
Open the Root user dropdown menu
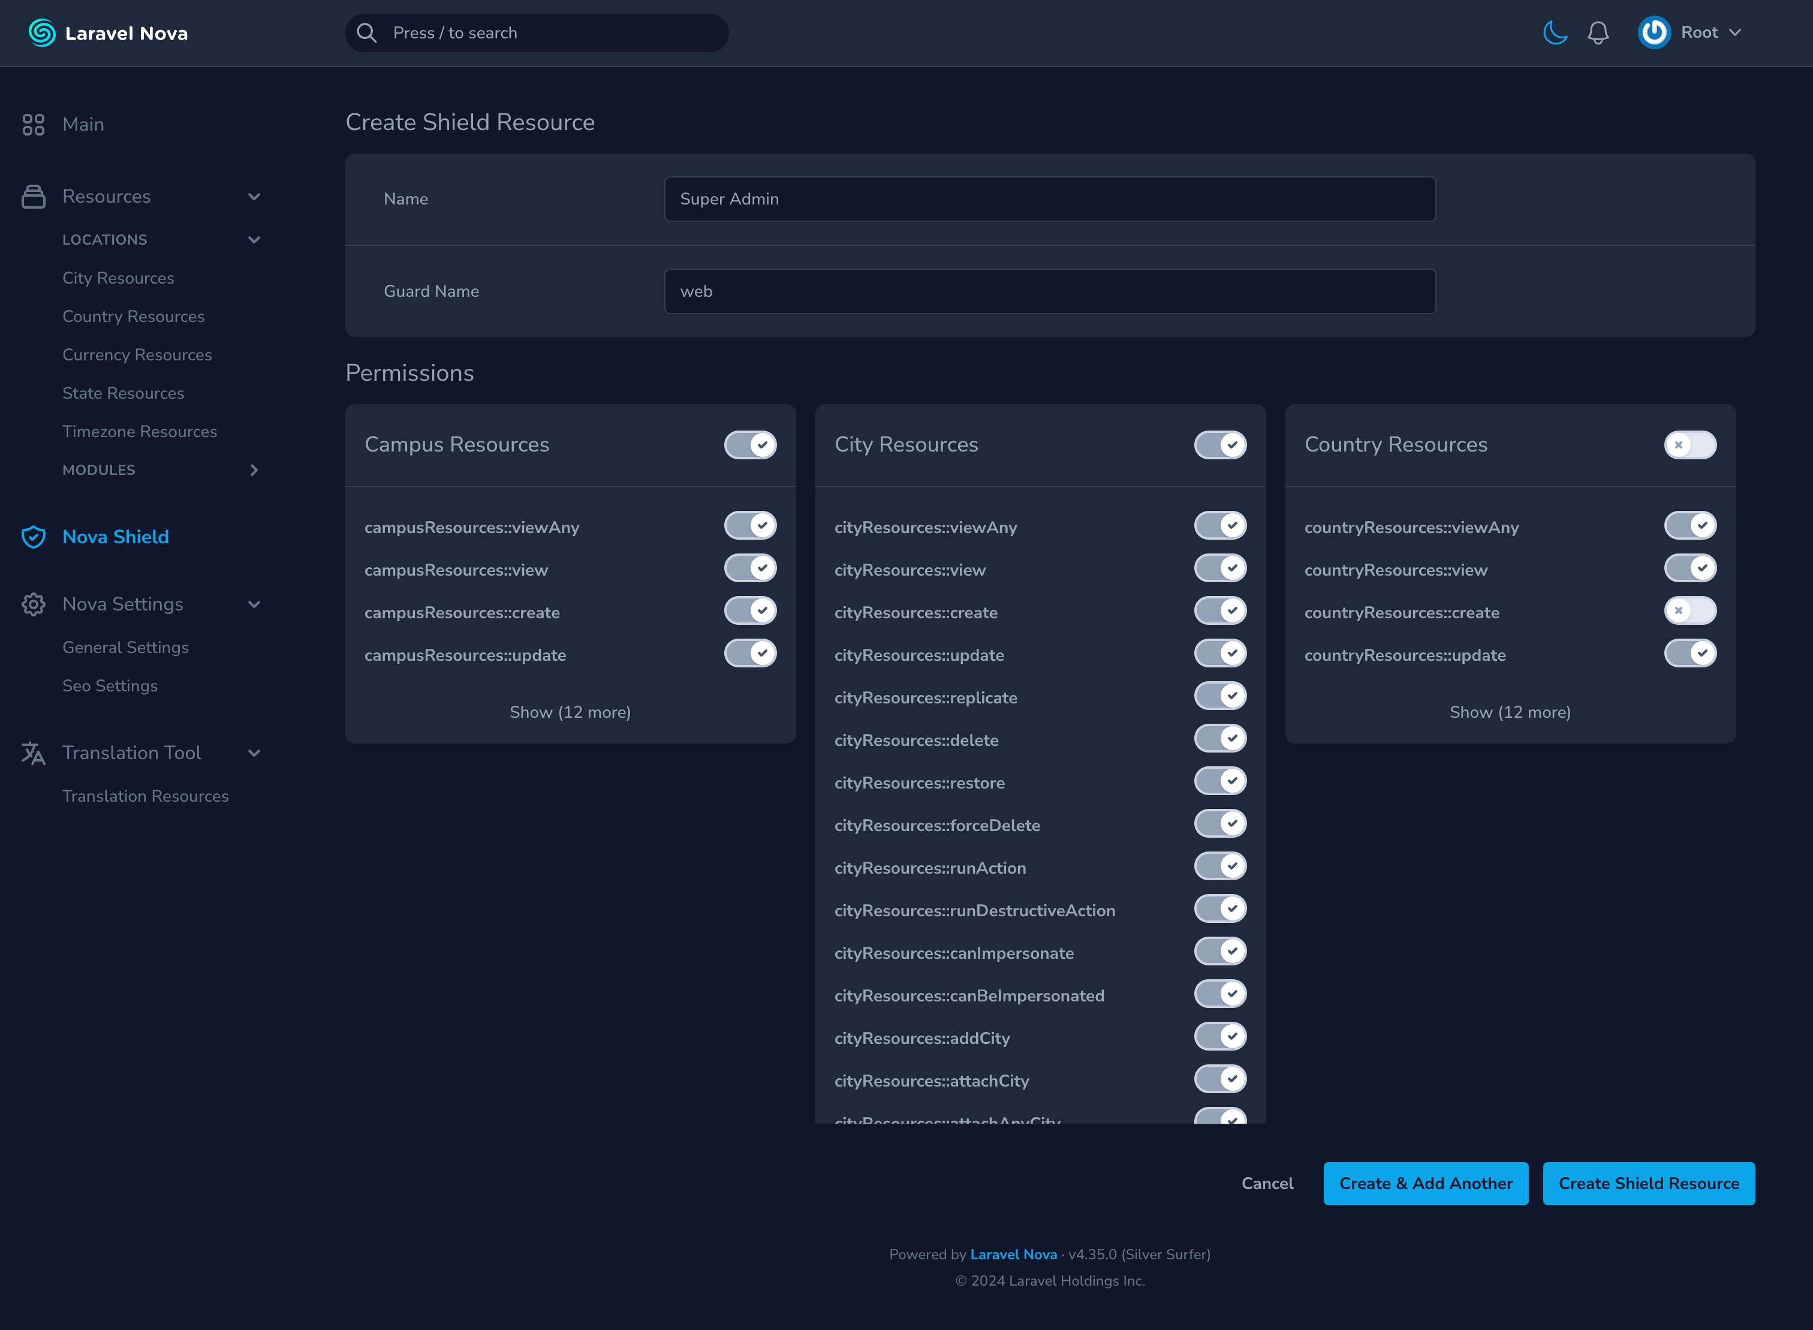click(1710, 33)
